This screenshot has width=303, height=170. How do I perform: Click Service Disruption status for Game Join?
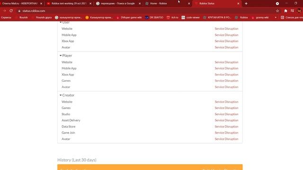pyautogui.click(x=226, y=133)
